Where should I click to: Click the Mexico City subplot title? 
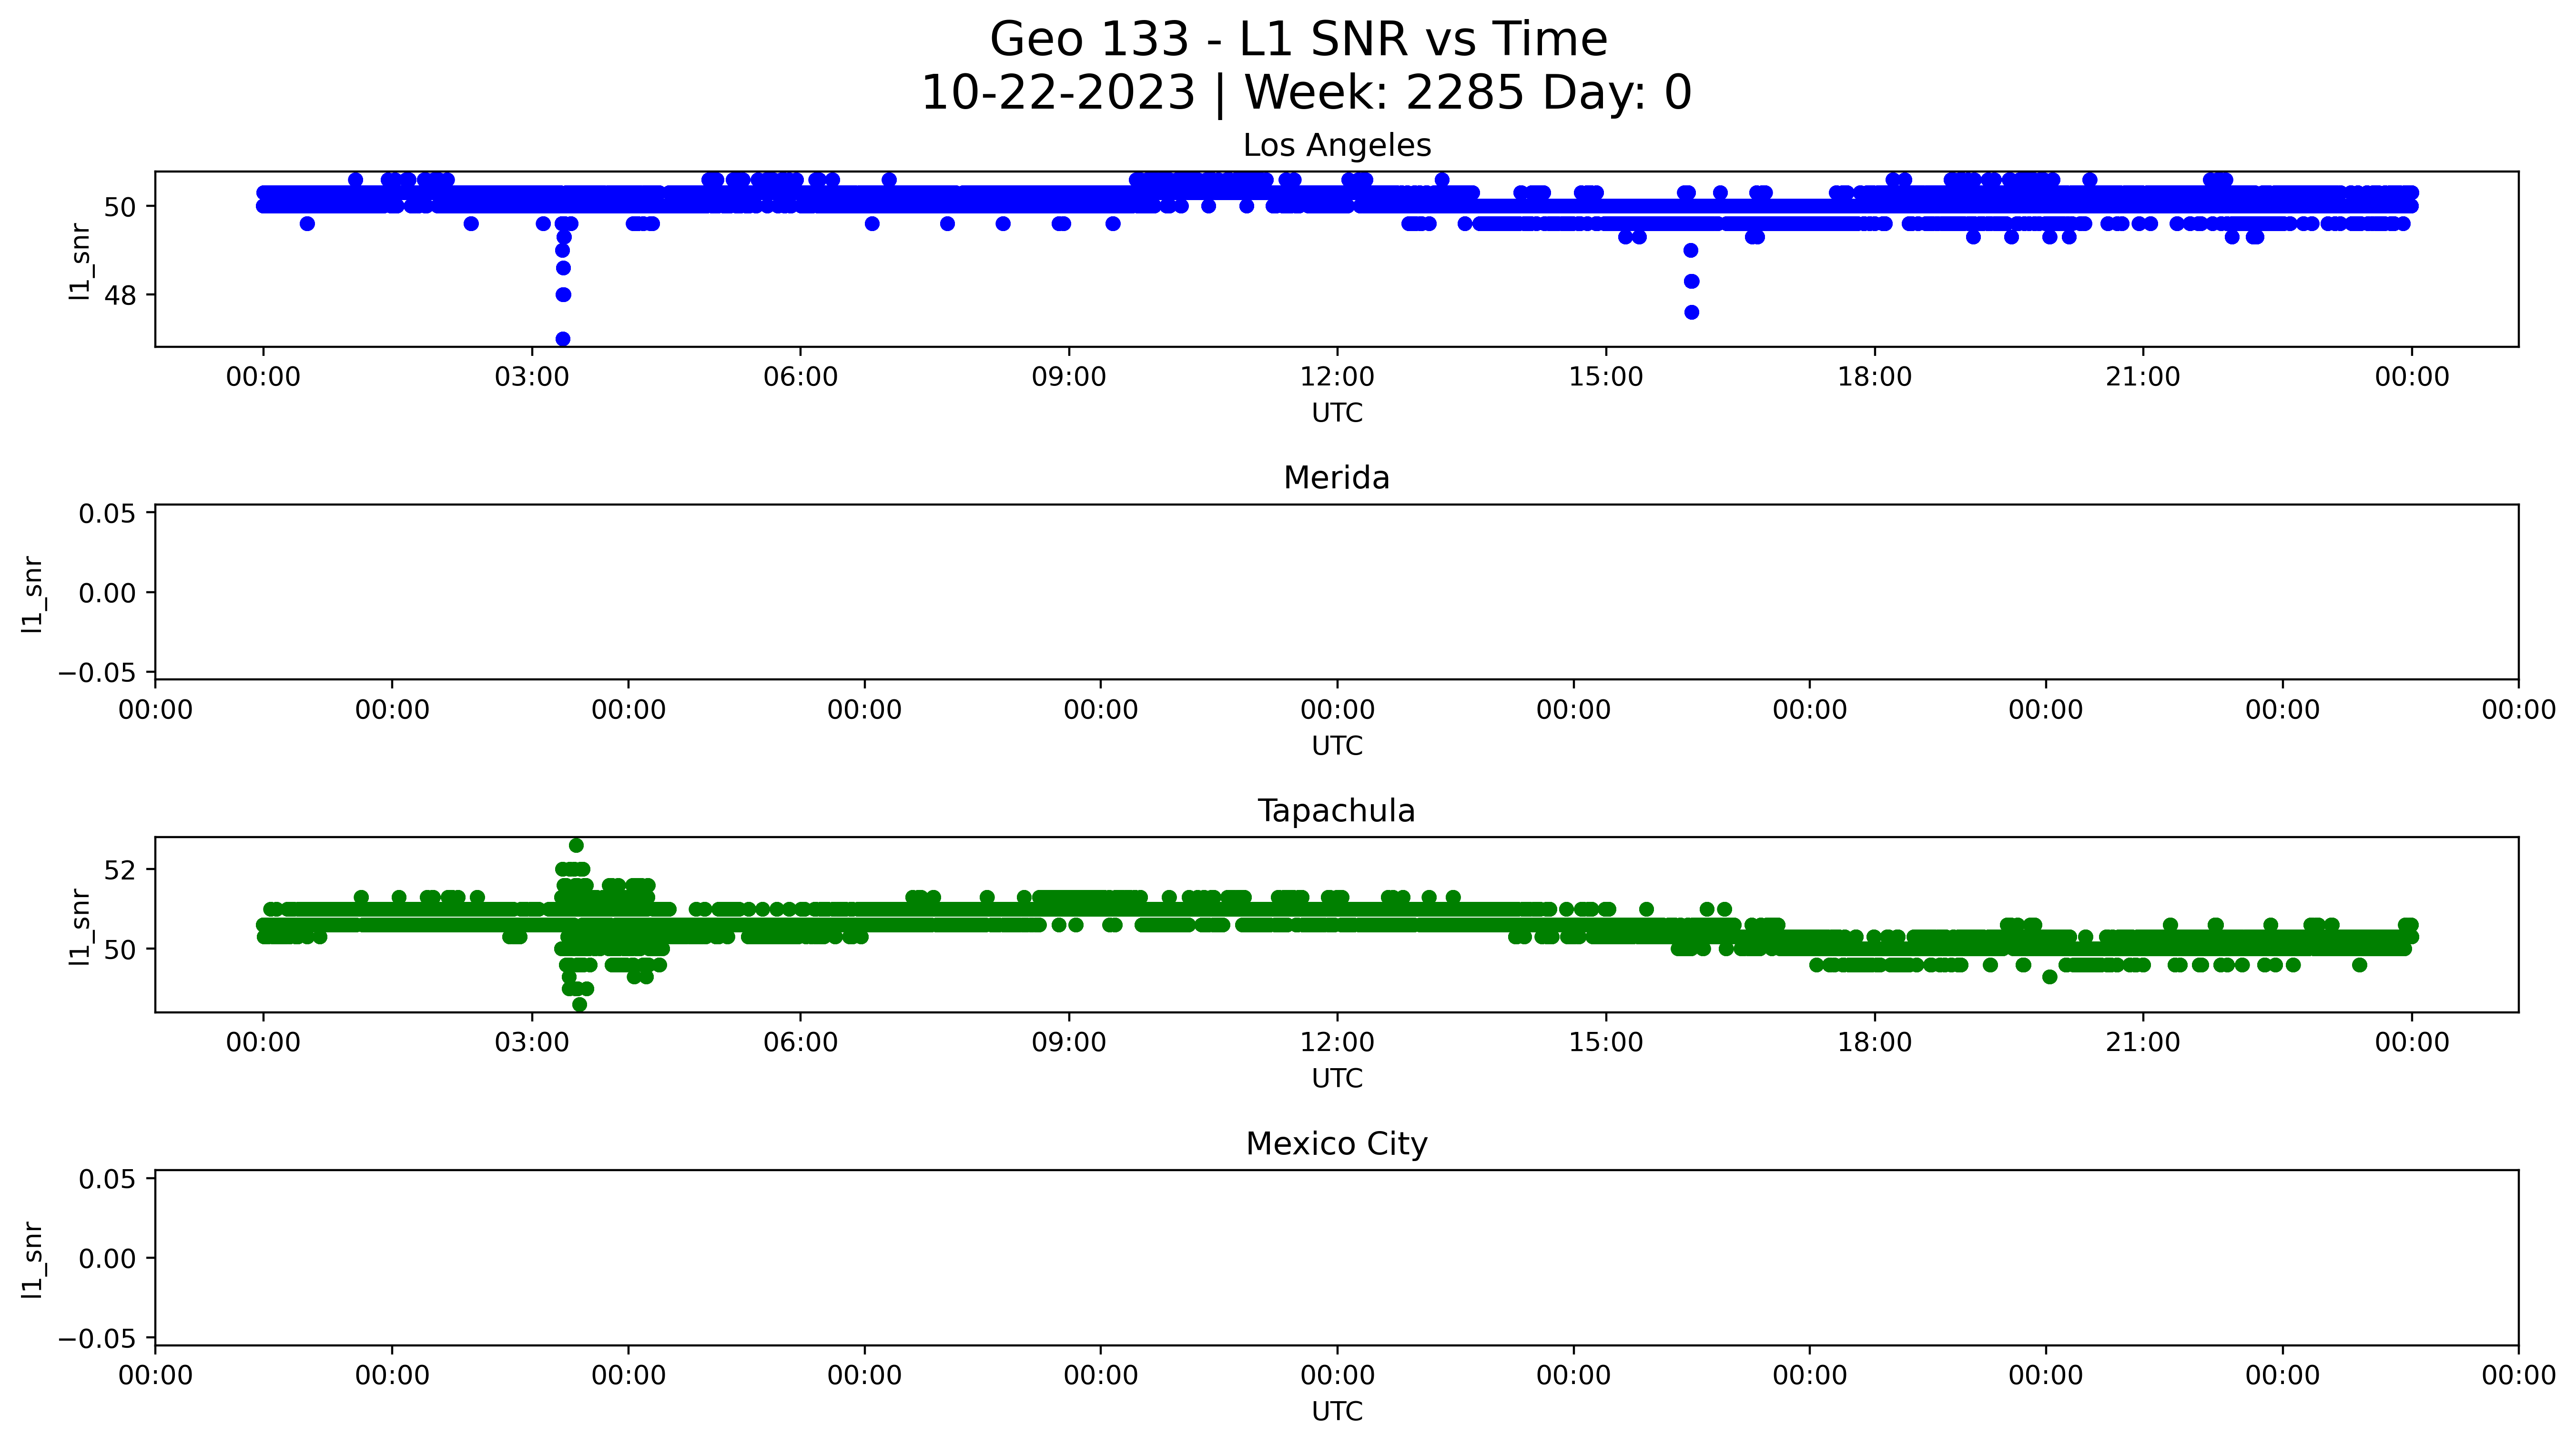[1336, 1144]
